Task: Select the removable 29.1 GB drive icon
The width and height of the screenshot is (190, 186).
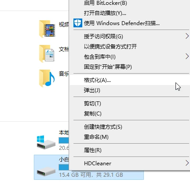Action: click(x=46, y=171)
